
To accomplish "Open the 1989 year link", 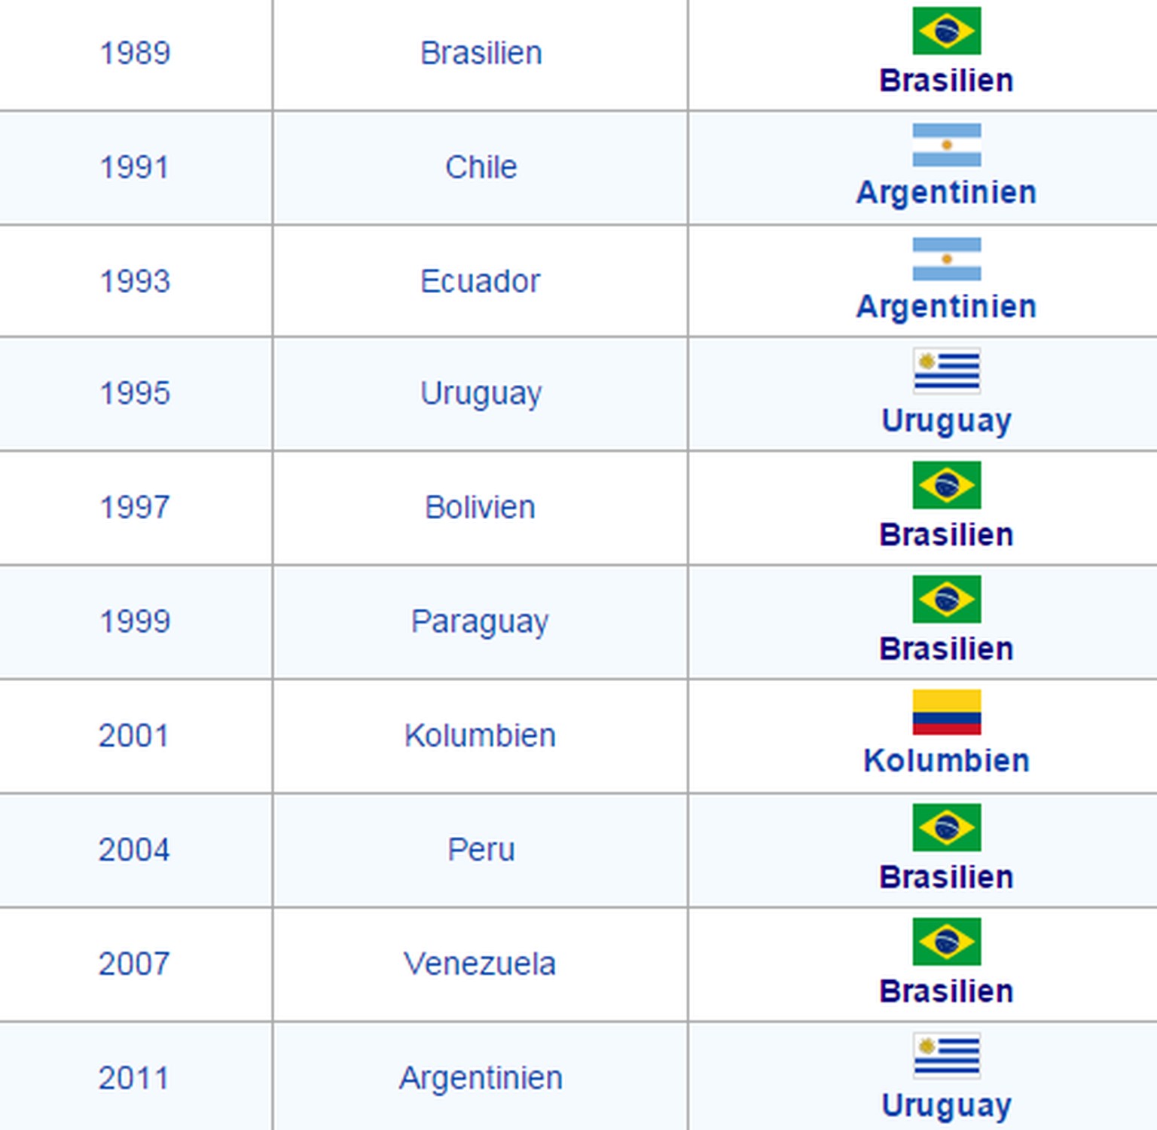I will [136, 53].
